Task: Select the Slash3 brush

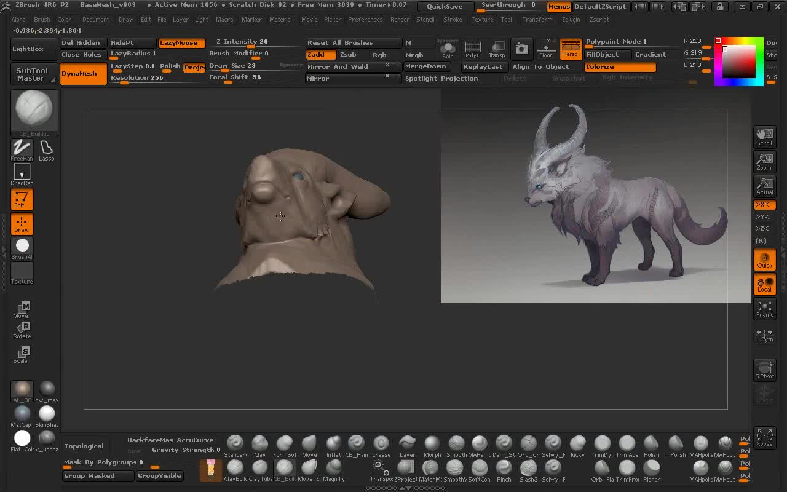Action: coord(528,470)
